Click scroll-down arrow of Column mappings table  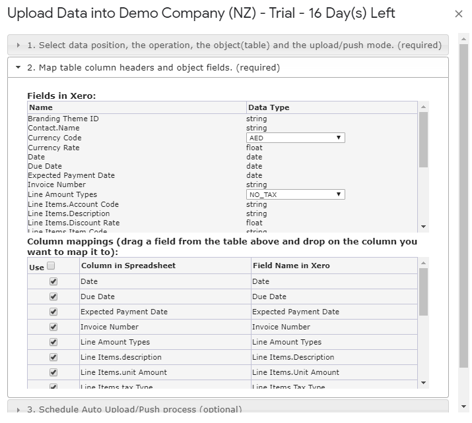pos(424,382)
